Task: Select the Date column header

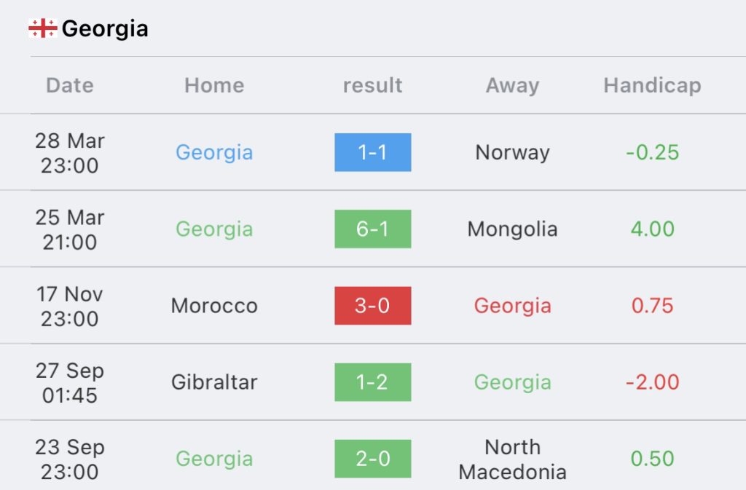Action: 70,85
